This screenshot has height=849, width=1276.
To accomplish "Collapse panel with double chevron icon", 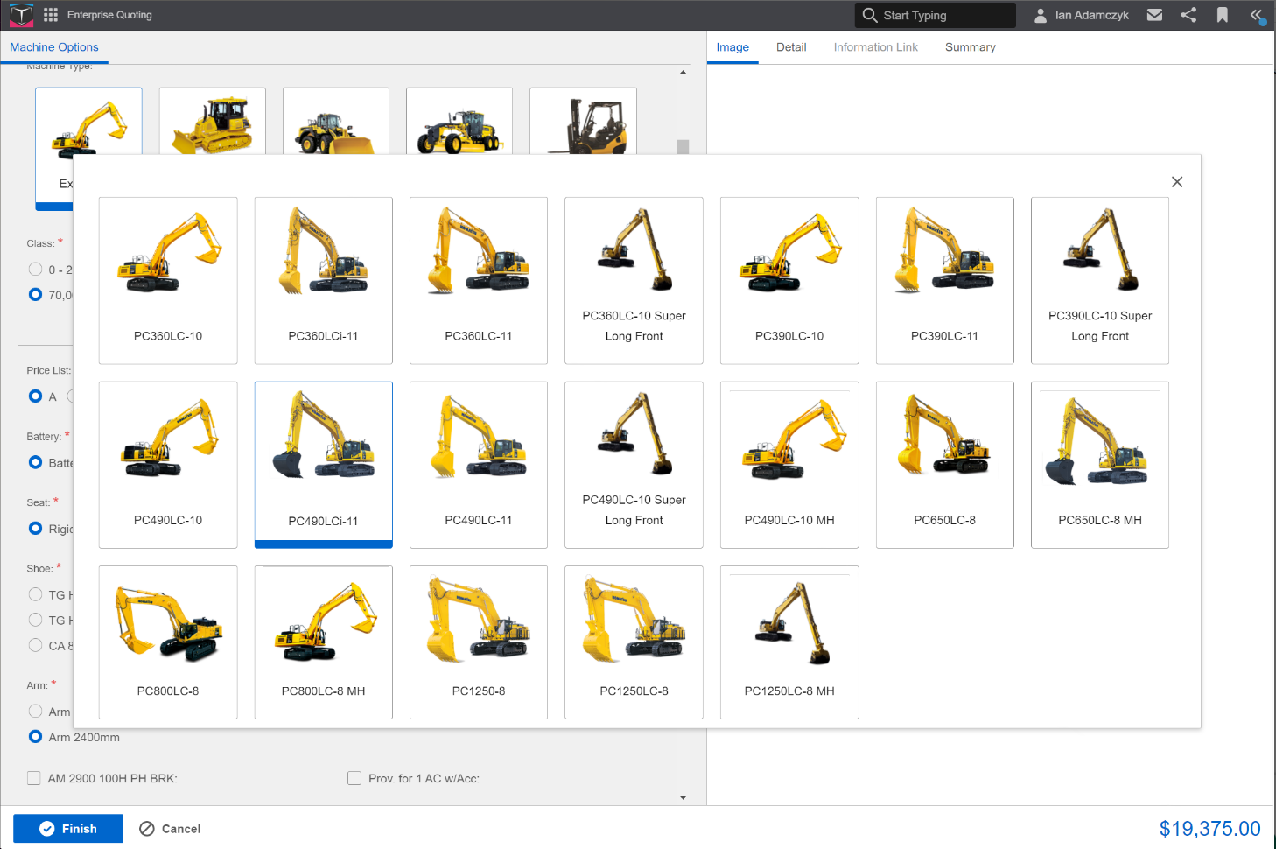I will pyautogui.click(x=1256, y=15).
